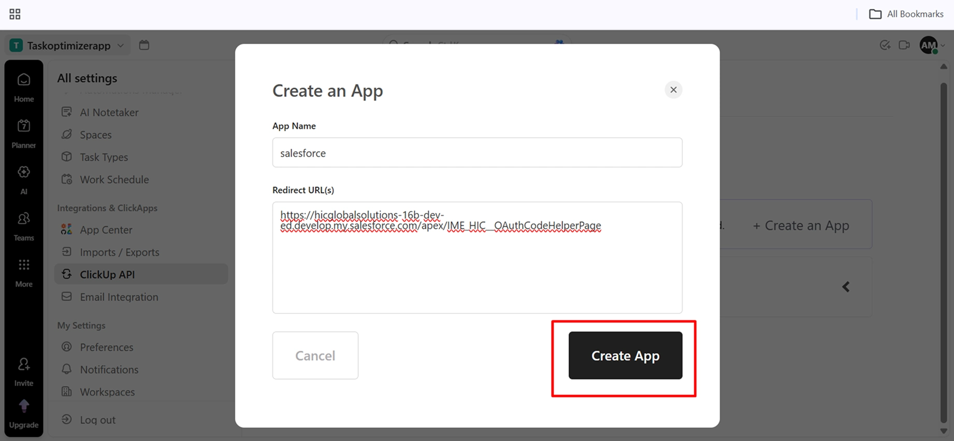Click the Log out arrow icon
Viewport: 954px width, 441px height.
coord(66,419)
